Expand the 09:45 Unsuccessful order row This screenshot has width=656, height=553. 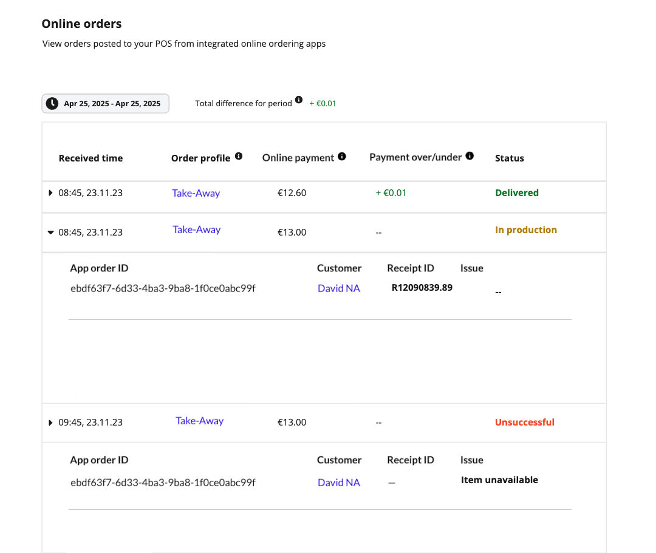click(51, 422)
